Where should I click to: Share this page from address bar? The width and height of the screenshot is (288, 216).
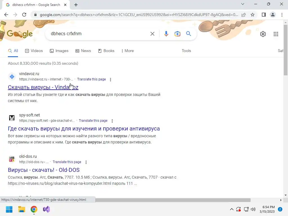244,15
